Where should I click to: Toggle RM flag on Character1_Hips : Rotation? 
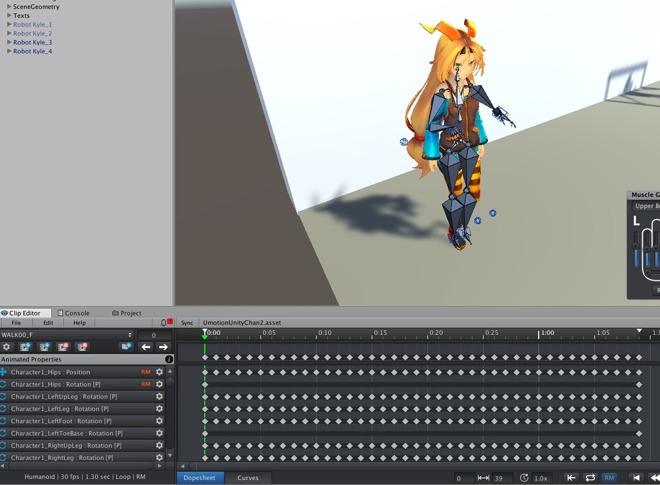click(146, 384)
